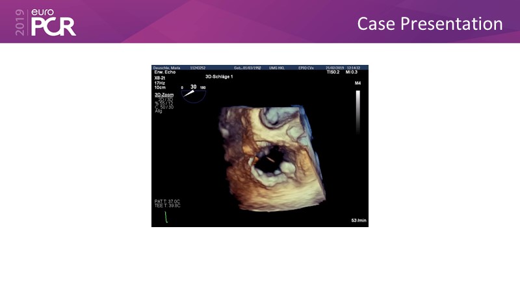Click the 3D-Schläge 1 label

pos(218,77)
